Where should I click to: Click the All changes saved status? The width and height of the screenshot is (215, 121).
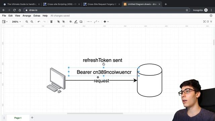tap(60, 16)
